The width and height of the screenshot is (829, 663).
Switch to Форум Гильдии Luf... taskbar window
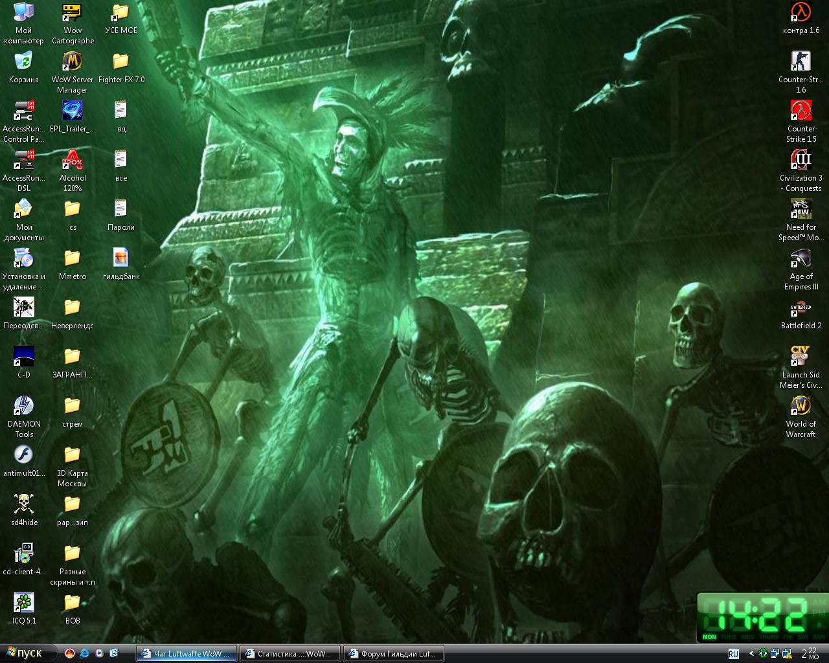(x=394, y=654)
